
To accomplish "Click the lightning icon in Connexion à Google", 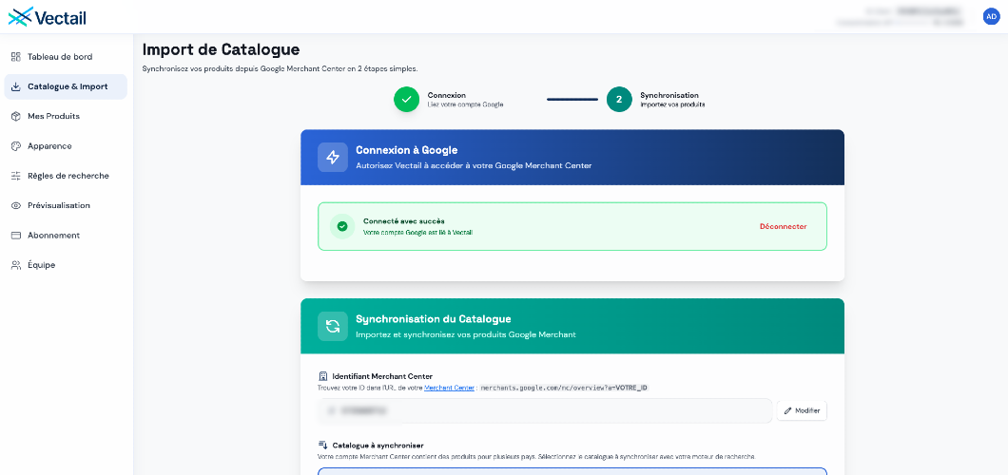I will [x=333, y=158].
